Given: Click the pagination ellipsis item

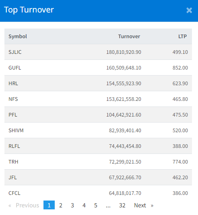Looking at the screenshot, I should [x=108, y=205].
